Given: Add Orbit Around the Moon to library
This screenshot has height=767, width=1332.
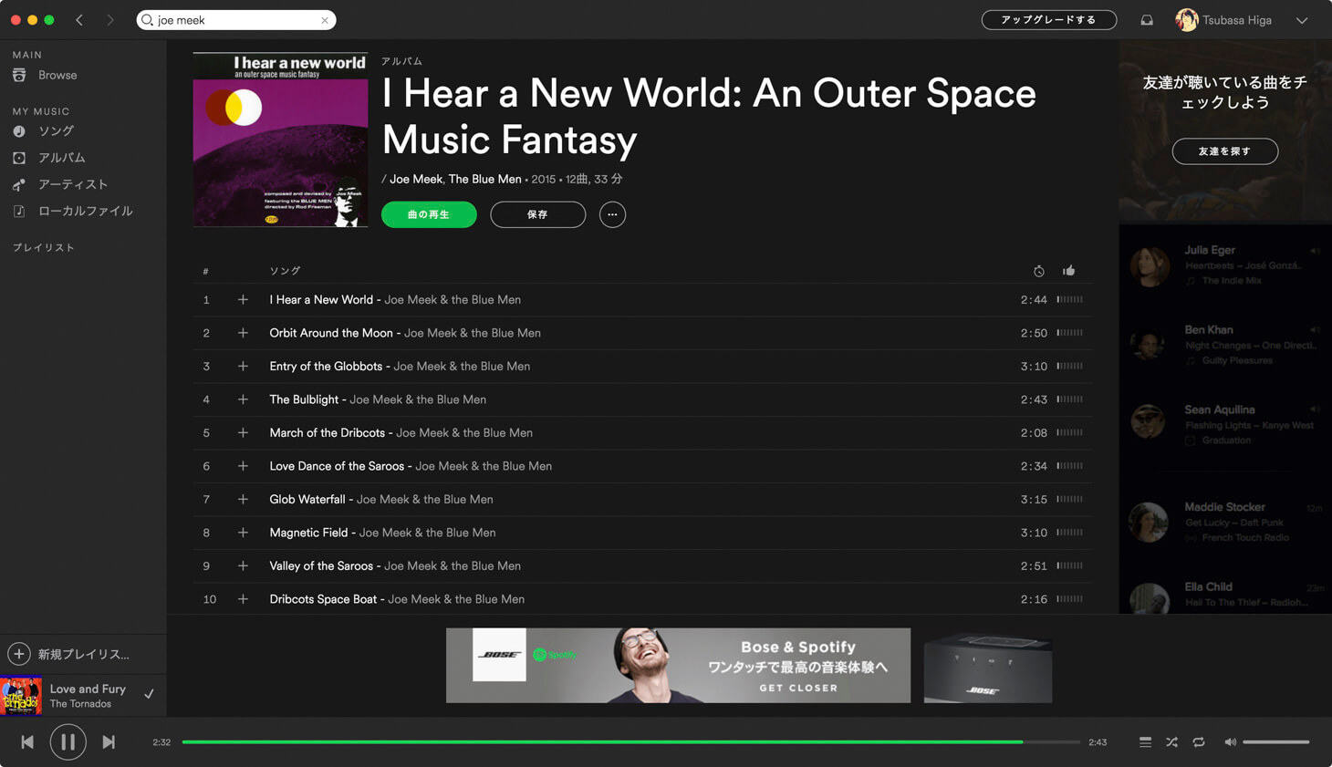Looking at the screenshot, I should coord(243,333).
